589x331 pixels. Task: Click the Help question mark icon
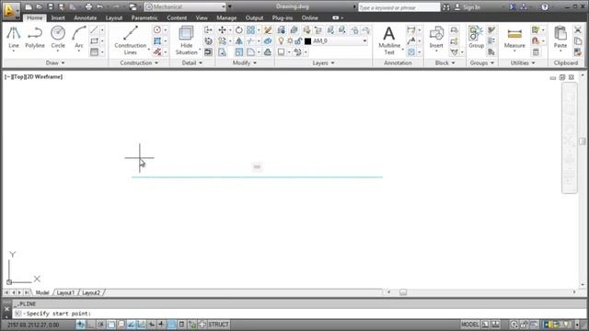pyautogui.click(x=545, y=6)
